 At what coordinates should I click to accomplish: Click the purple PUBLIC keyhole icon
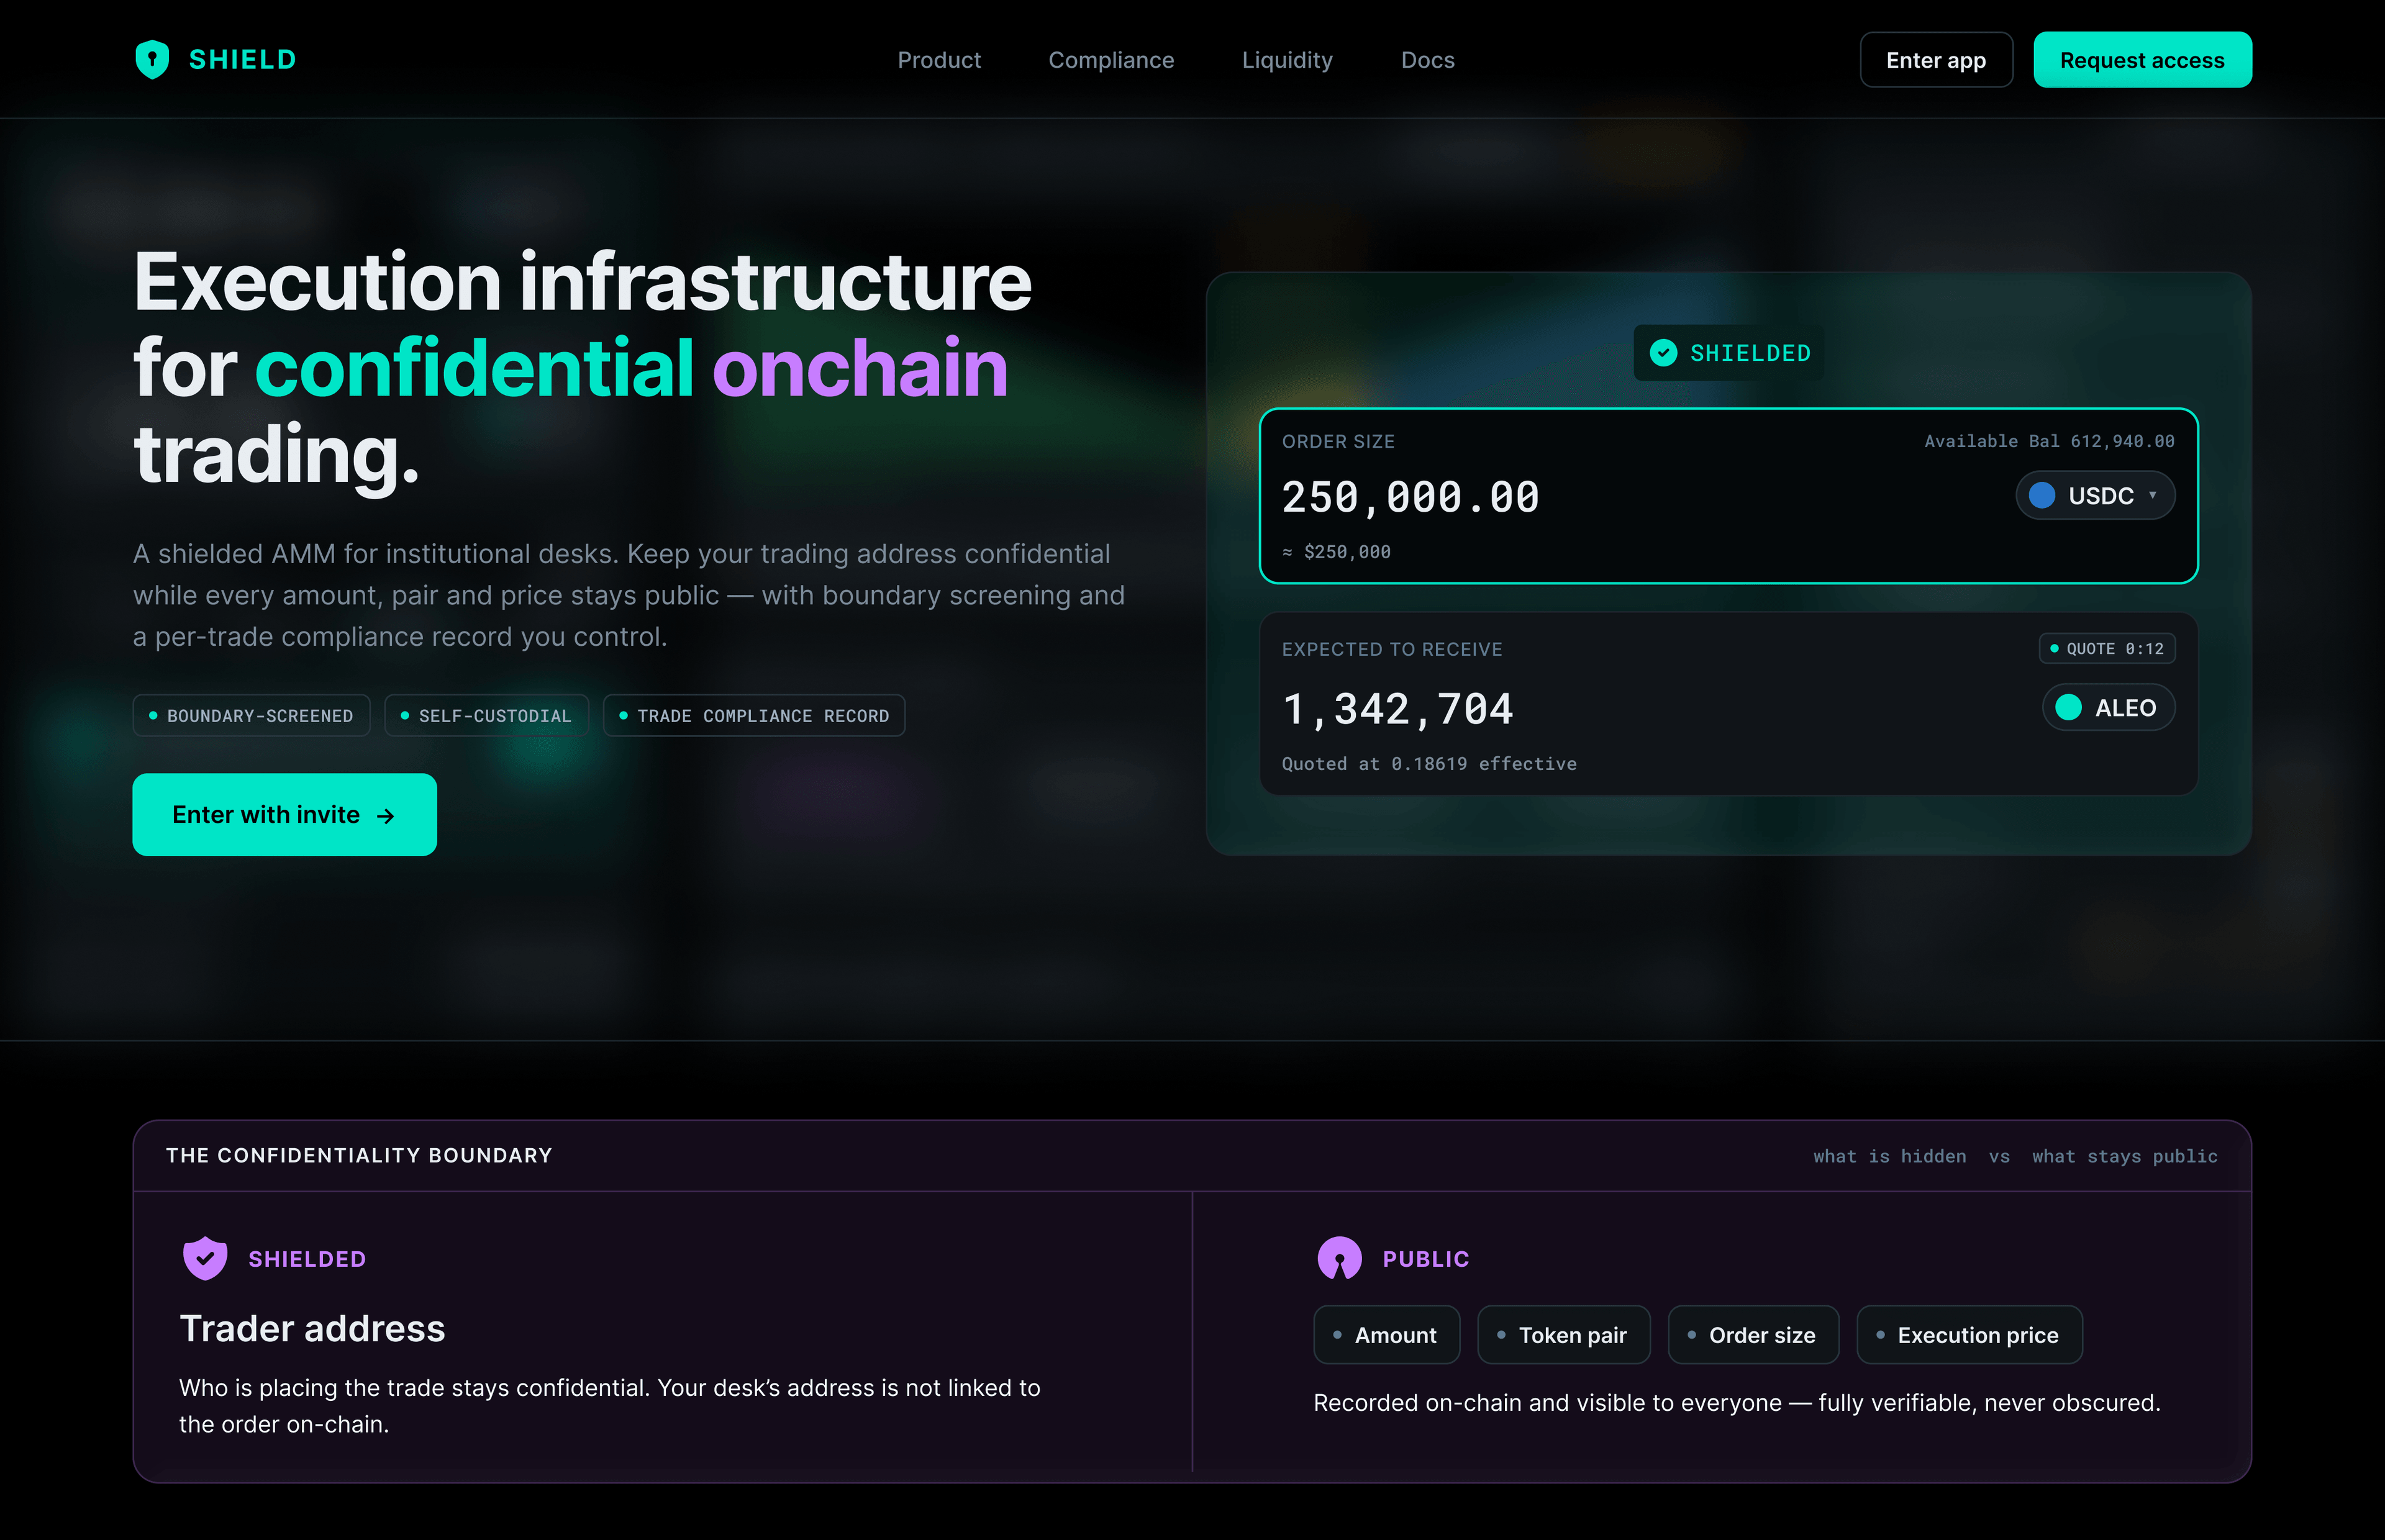coord(1339,1259)
